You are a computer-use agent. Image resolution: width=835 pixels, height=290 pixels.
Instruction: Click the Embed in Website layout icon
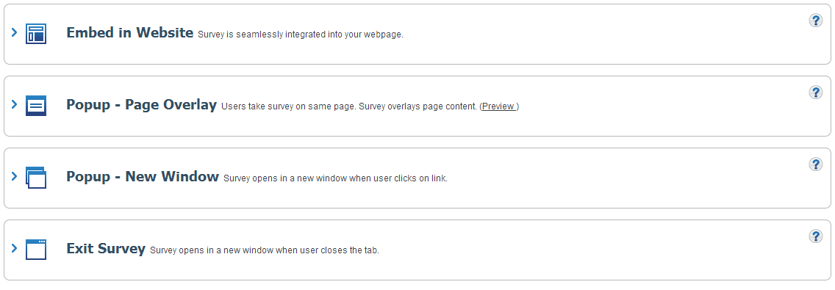pos(36,34)
